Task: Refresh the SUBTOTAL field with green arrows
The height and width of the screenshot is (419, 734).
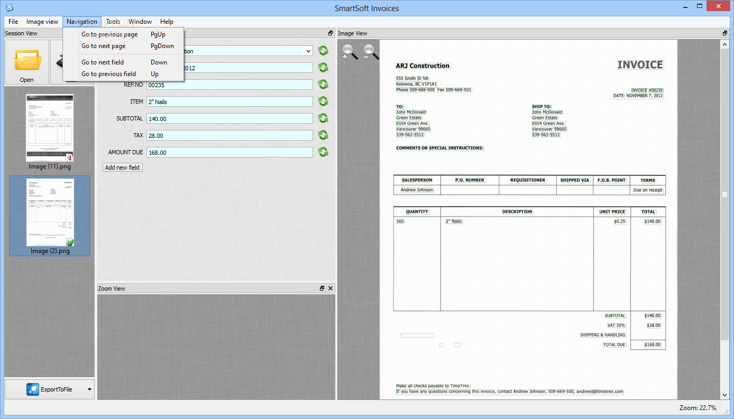Action: click(323, 118)
